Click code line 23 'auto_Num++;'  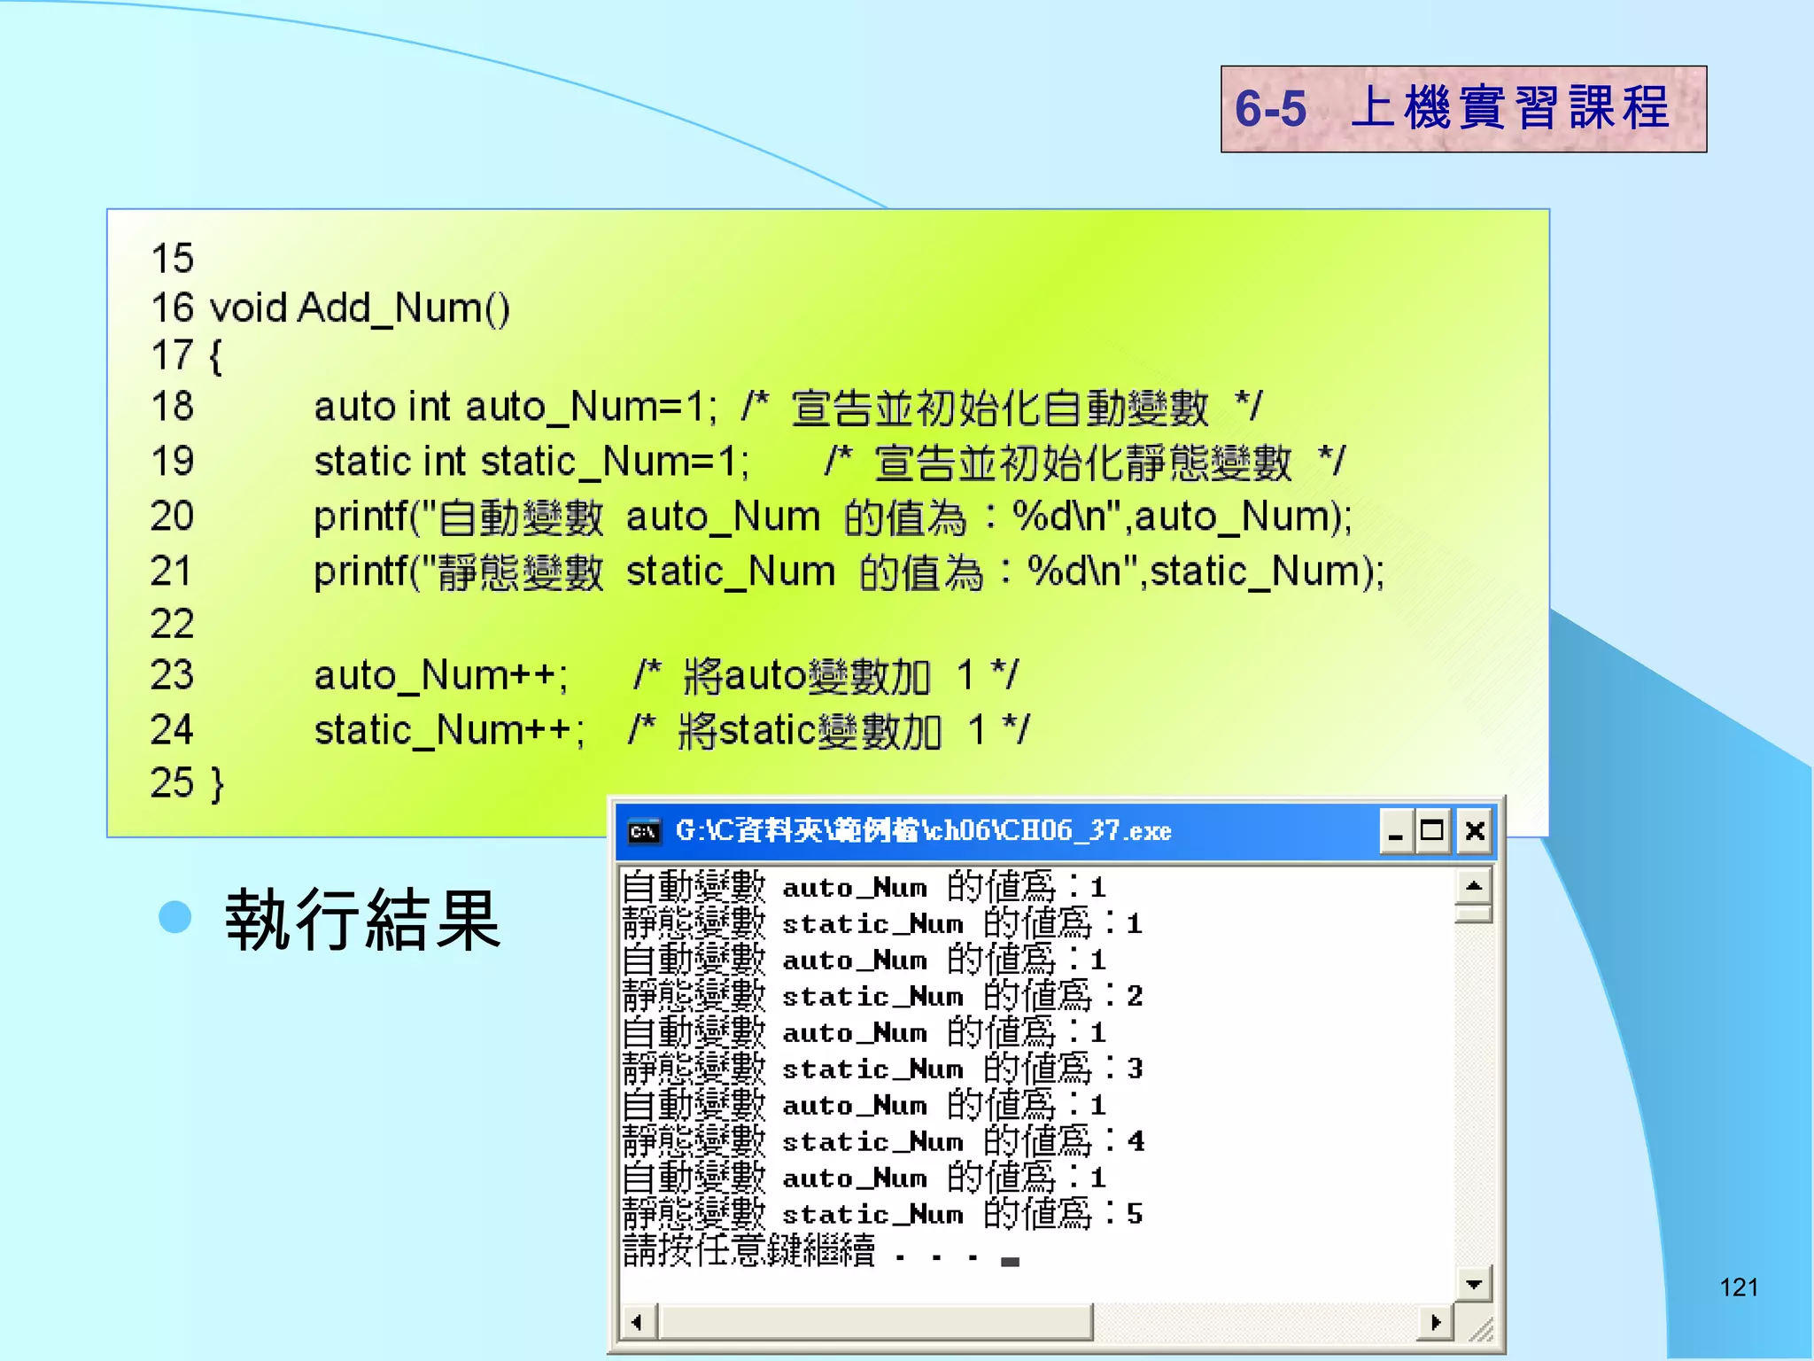pos(441,675)
